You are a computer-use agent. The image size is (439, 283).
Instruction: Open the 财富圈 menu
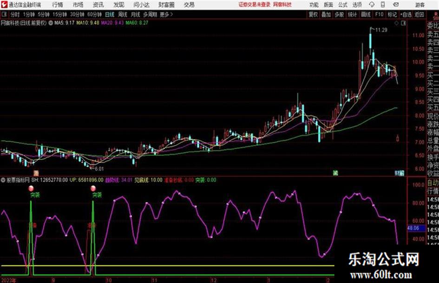(x=166, y=5)
